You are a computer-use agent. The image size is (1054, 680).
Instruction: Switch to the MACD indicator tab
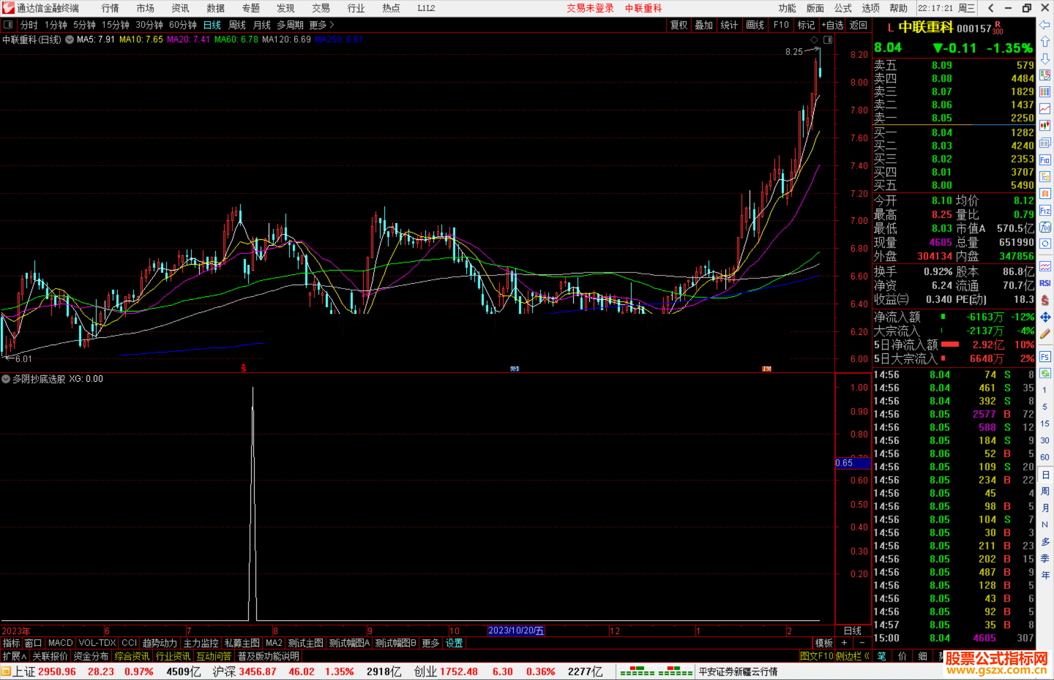point(60,643)
